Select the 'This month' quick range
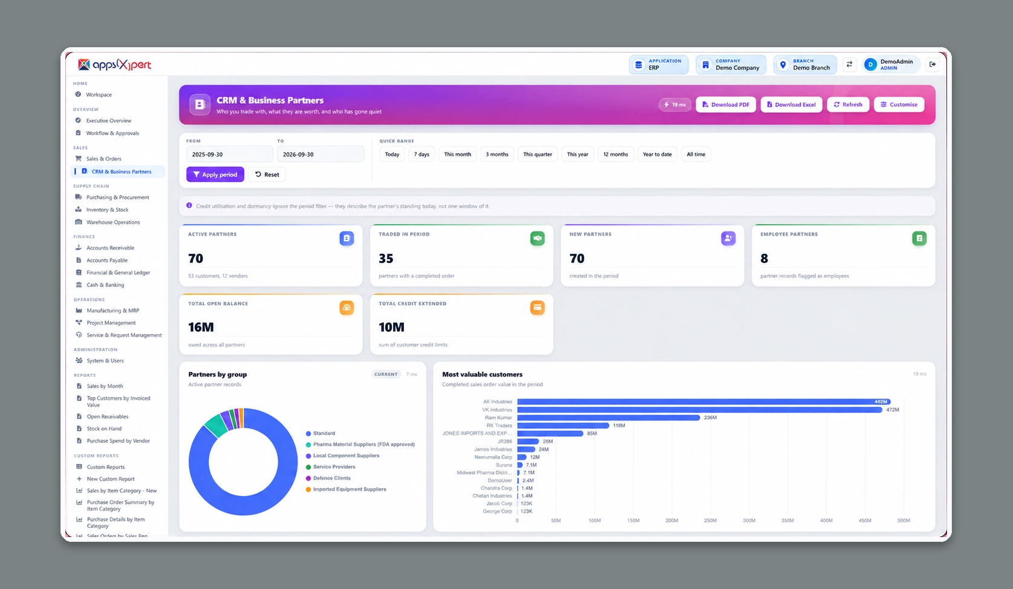The width and height of the screenshot is (1013, 589). click(457, 155)
